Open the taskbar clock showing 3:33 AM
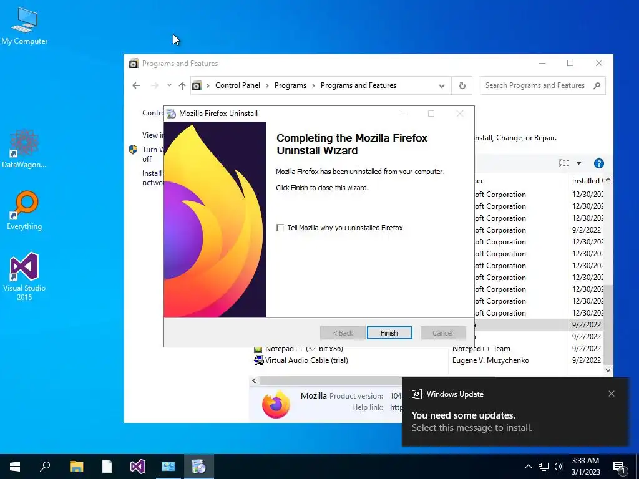The height and width of the screenshot is (479, 639). point(585,467)
